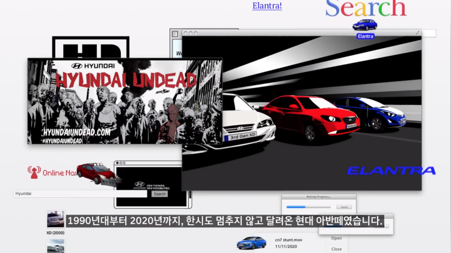Click the Hyundai New Thinking logo window
This screenshot has width=451, height=253.
152,186
